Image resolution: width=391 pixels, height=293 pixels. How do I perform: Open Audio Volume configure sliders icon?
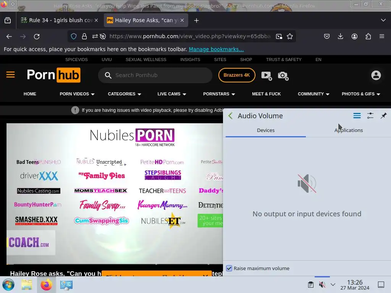[x=370, y=116]
